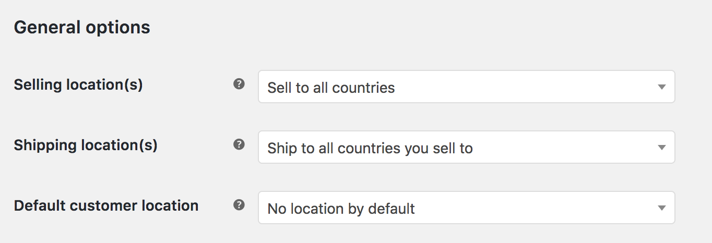Click the "Default customer location" field label

coord(106,205)
